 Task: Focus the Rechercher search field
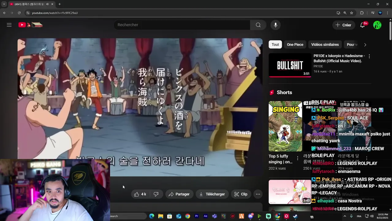tap(182, 25)
